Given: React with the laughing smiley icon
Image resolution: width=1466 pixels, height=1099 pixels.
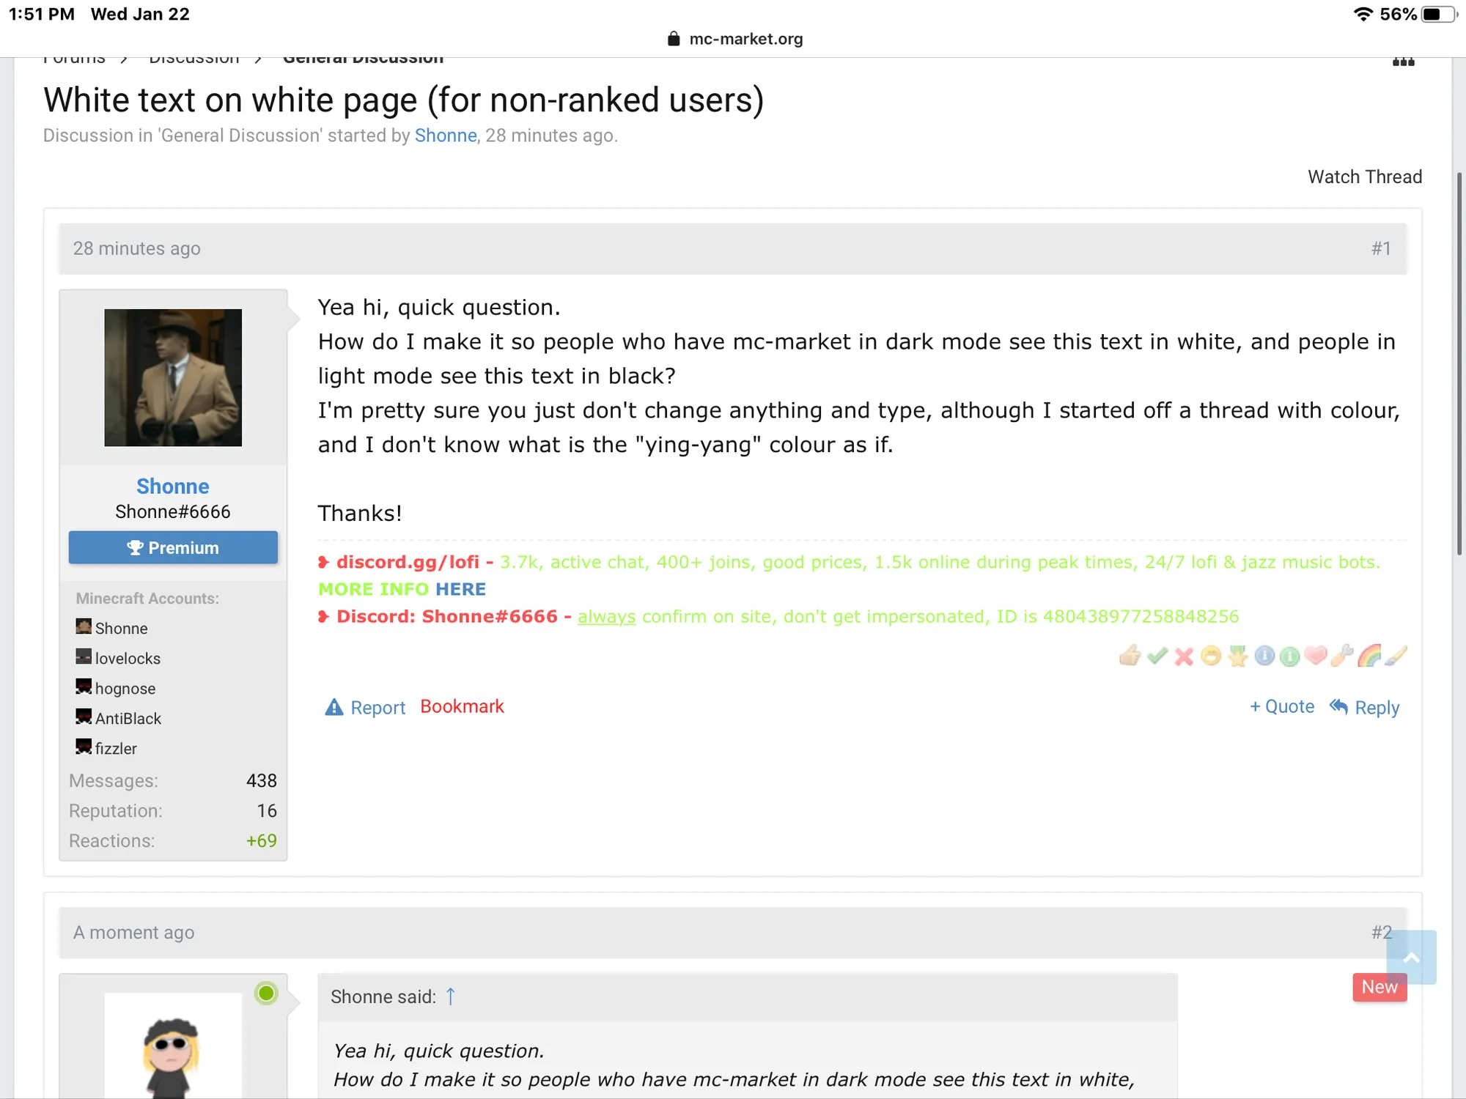Looking at the screenshot, I should [x=1211, y=656].
